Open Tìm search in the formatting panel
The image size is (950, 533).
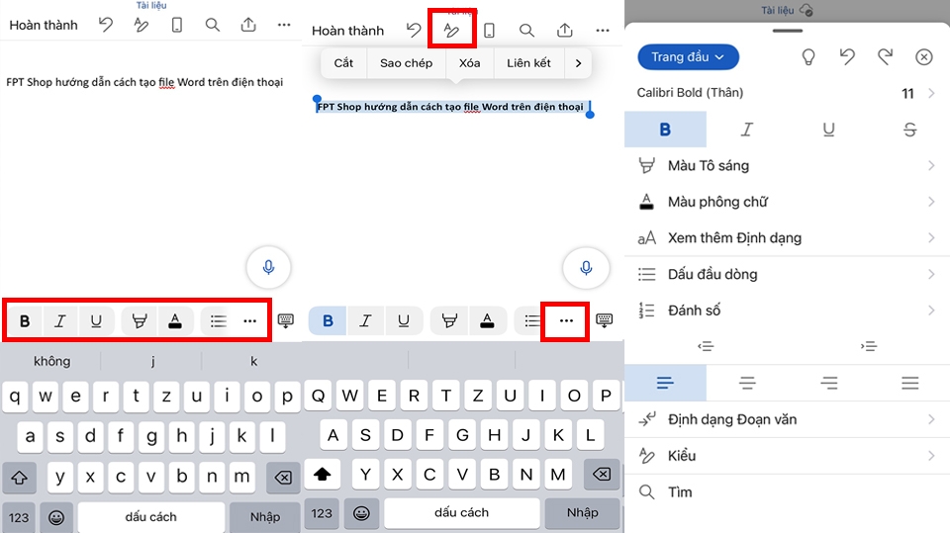pyautogui.click(x=787, y=491)
